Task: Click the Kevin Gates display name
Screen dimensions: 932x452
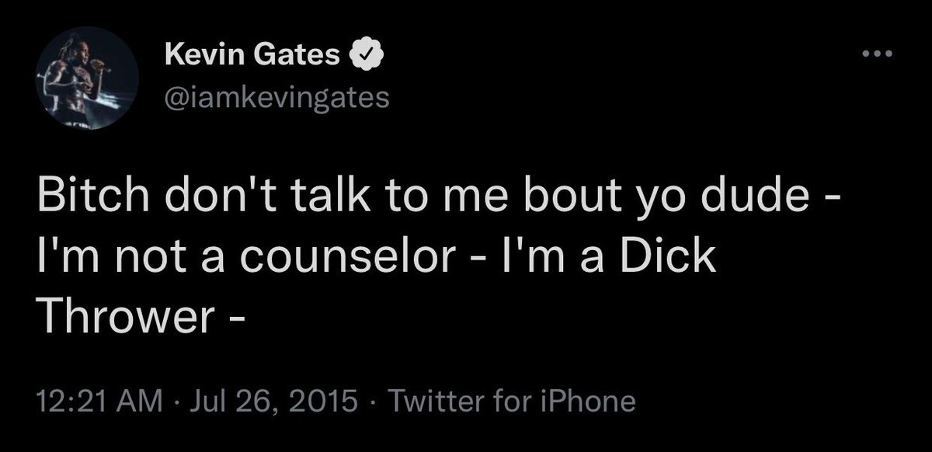Action: pos(252,56)
